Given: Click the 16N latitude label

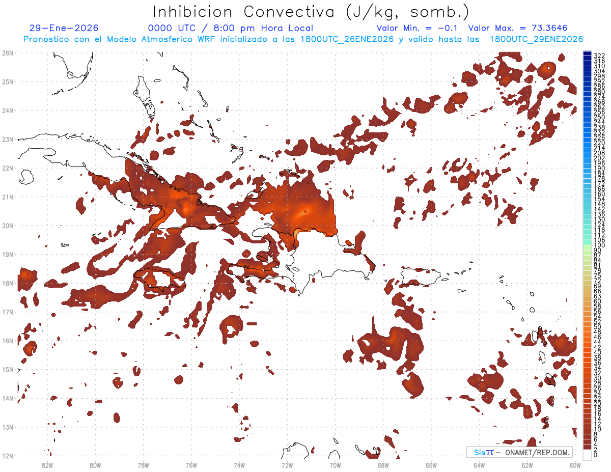Looking at the screenshot, I should (8, 341).
